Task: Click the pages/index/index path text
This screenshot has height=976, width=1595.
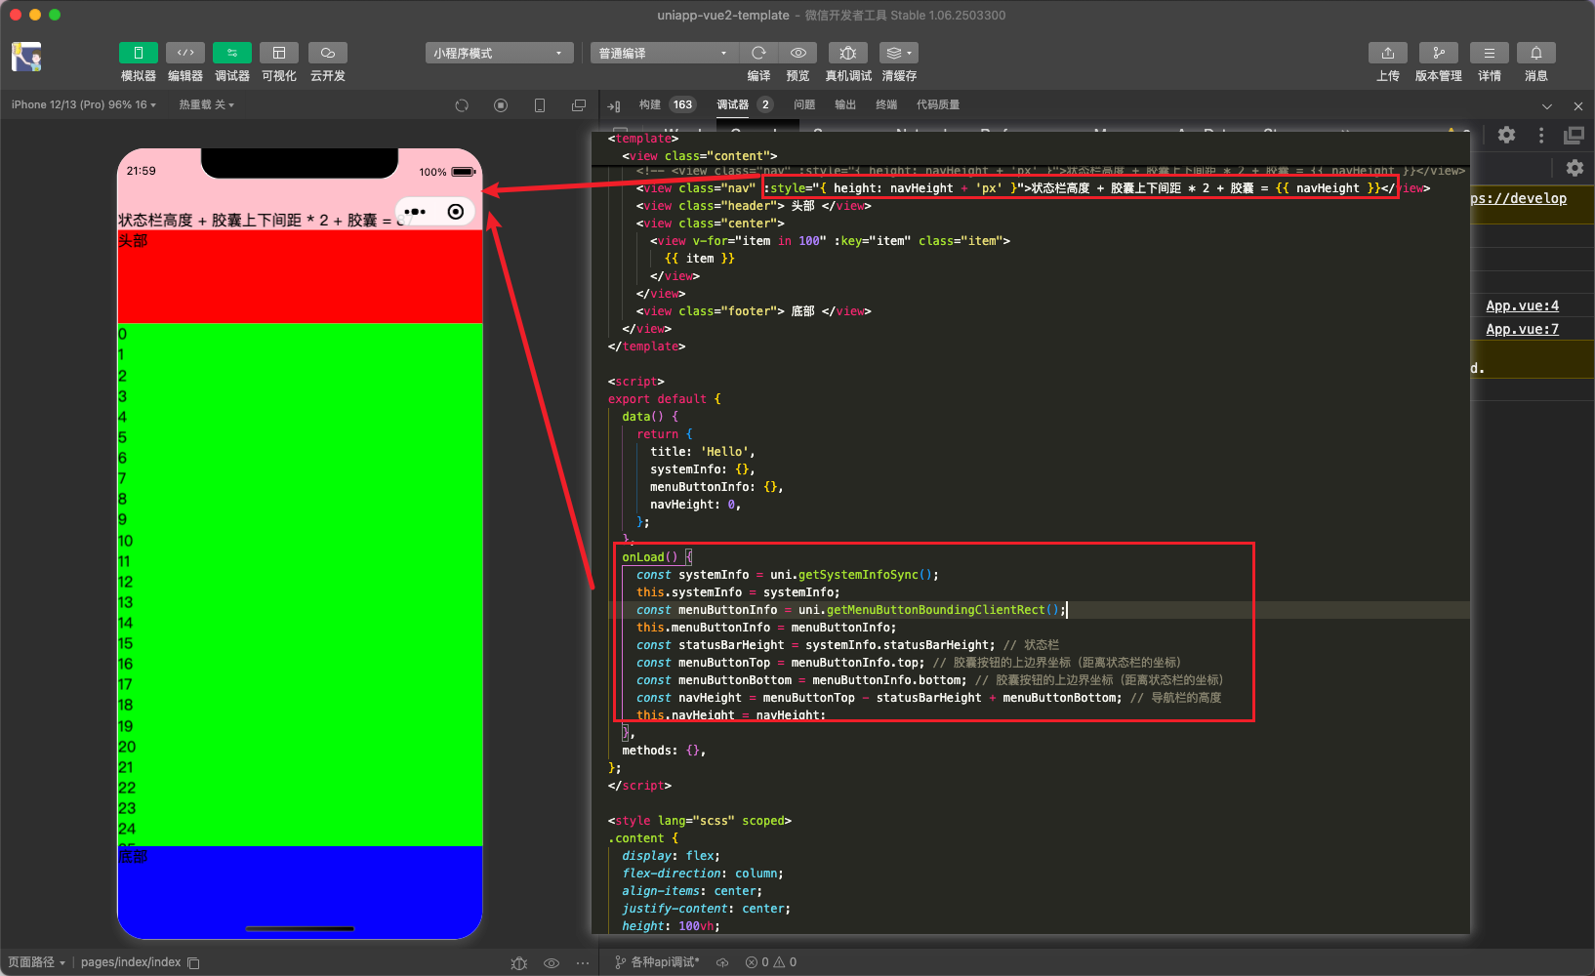Action: pyautogui.click(x=131, y=962)
